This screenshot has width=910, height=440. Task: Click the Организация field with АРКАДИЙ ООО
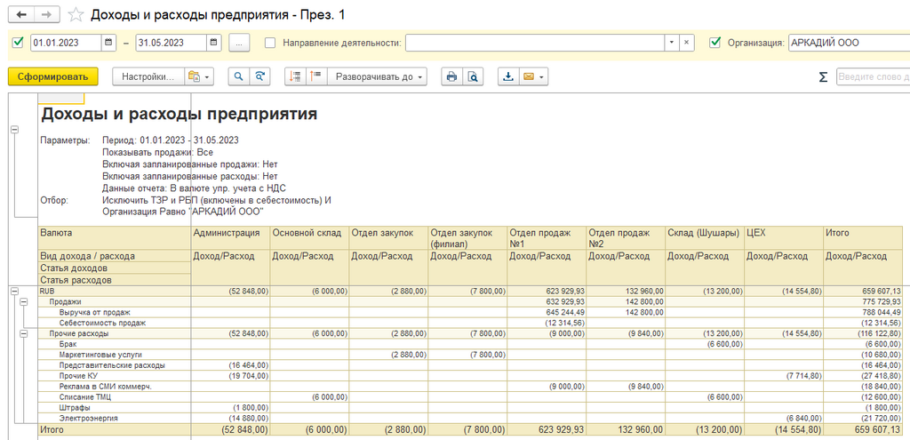[x=849, y=43]
